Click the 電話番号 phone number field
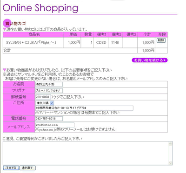The height and width of the screenshot is (173, 186). point(49,119)
